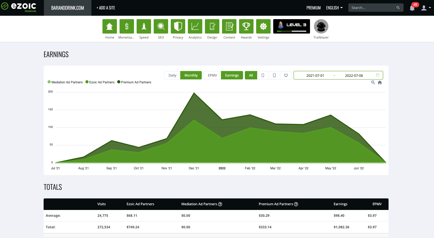This screenshot has height=238, width=434.
Task: Open the Content document icon
Action: pyautogui.click(x=229, y=26)
